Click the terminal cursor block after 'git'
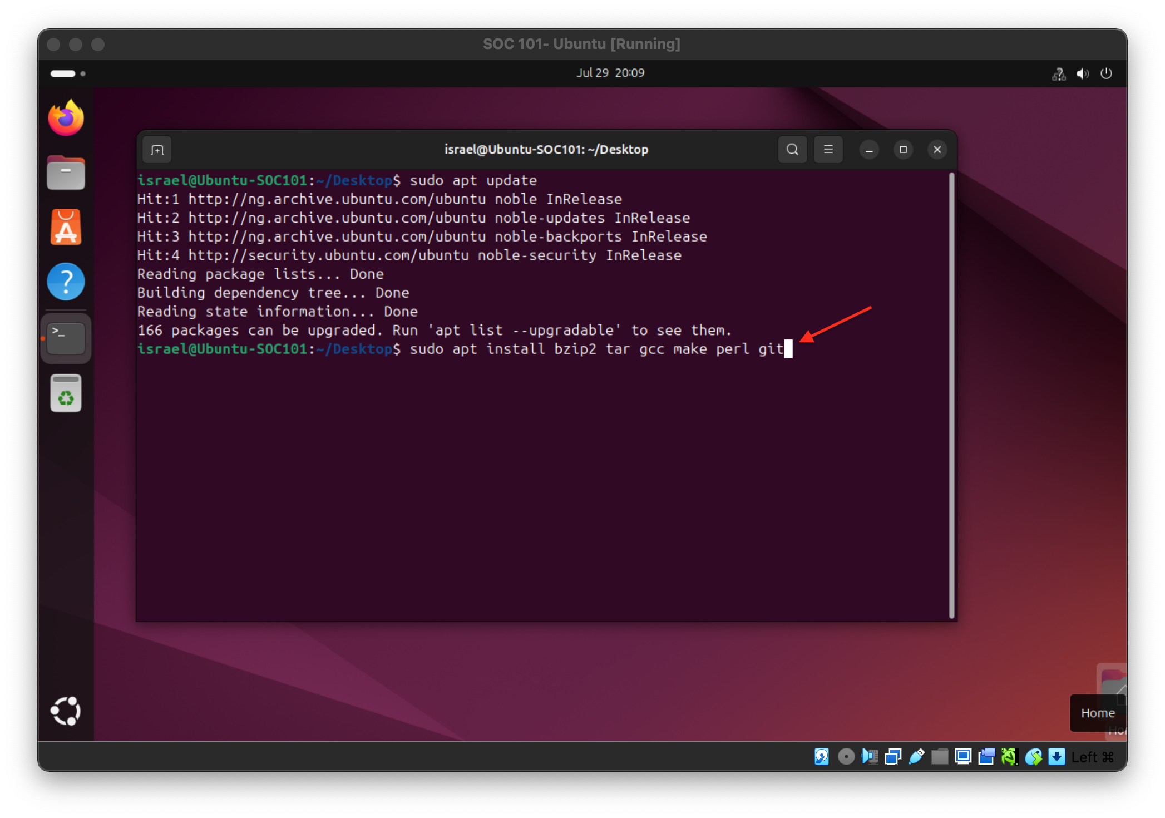The image size is (1165, 818). point(788,349)
